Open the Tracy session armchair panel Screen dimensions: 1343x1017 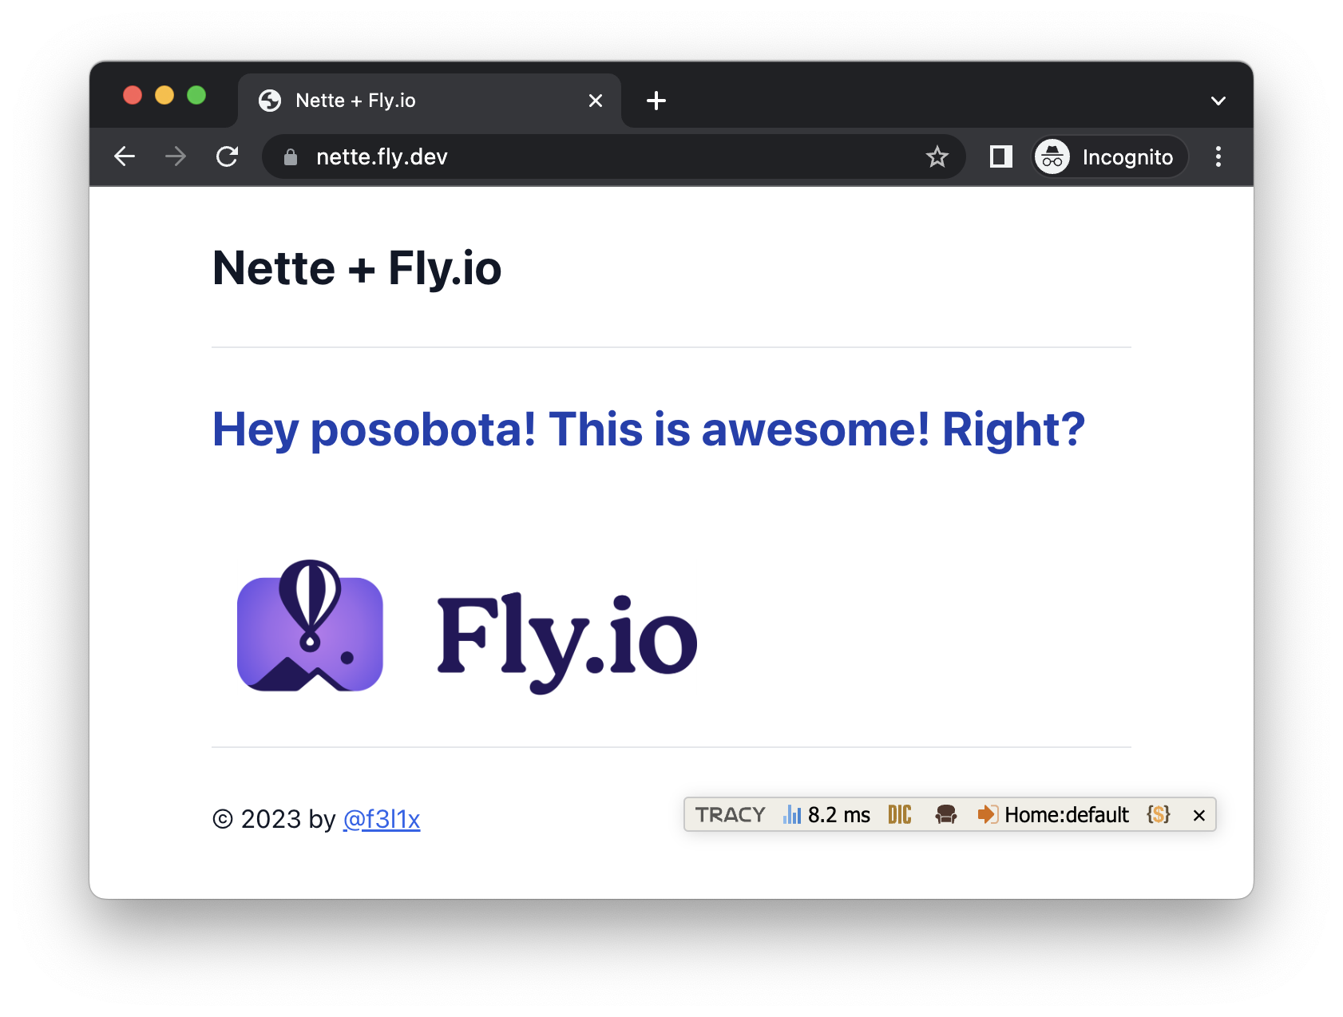(x=946, y=814)
